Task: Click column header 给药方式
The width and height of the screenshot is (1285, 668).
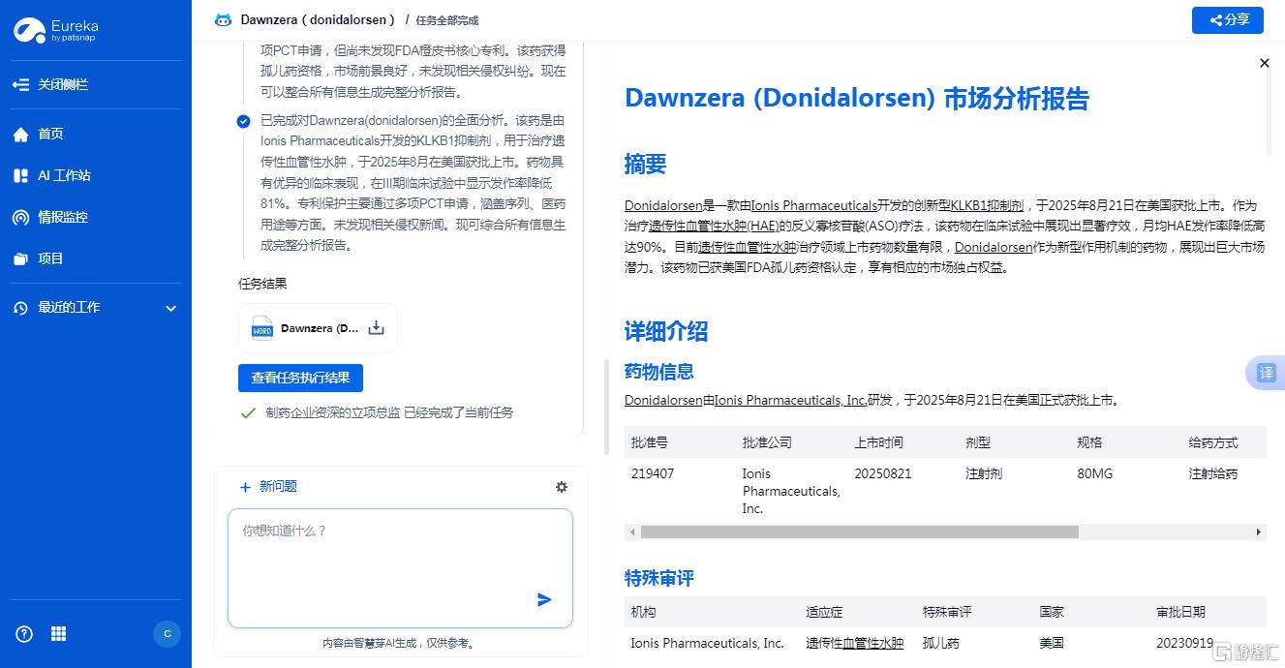Action: tap(1213, 442)
